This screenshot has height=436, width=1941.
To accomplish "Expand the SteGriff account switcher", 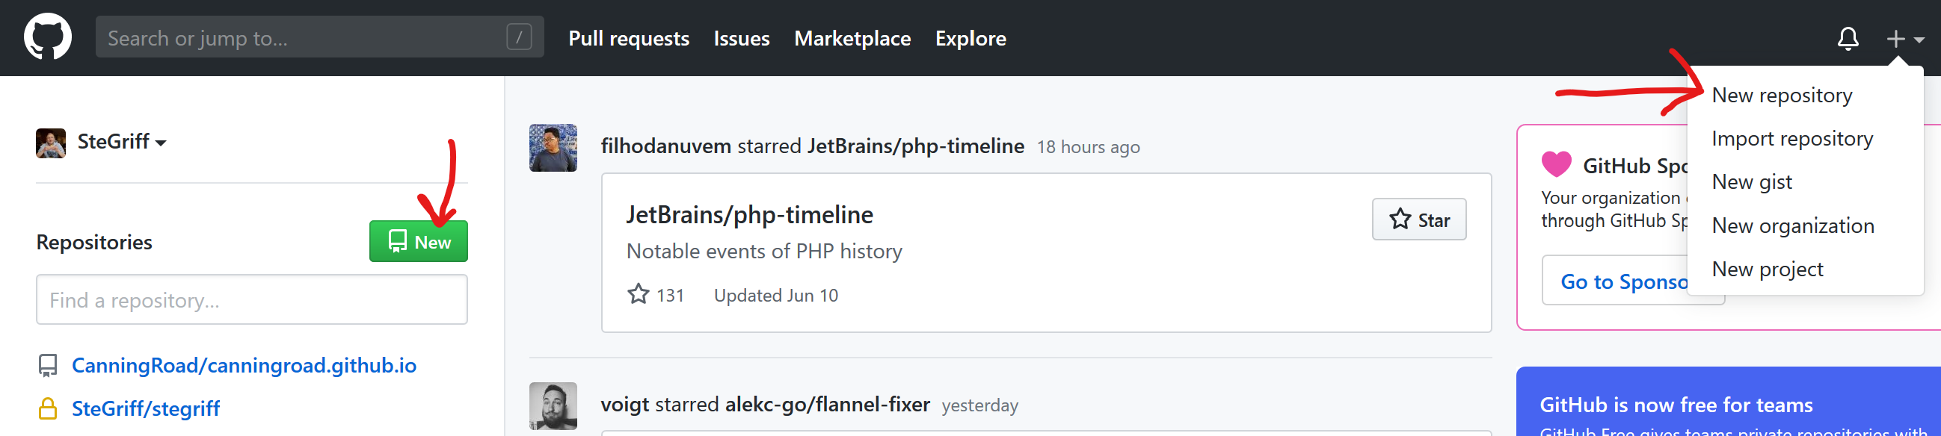I will click(120, 142).
